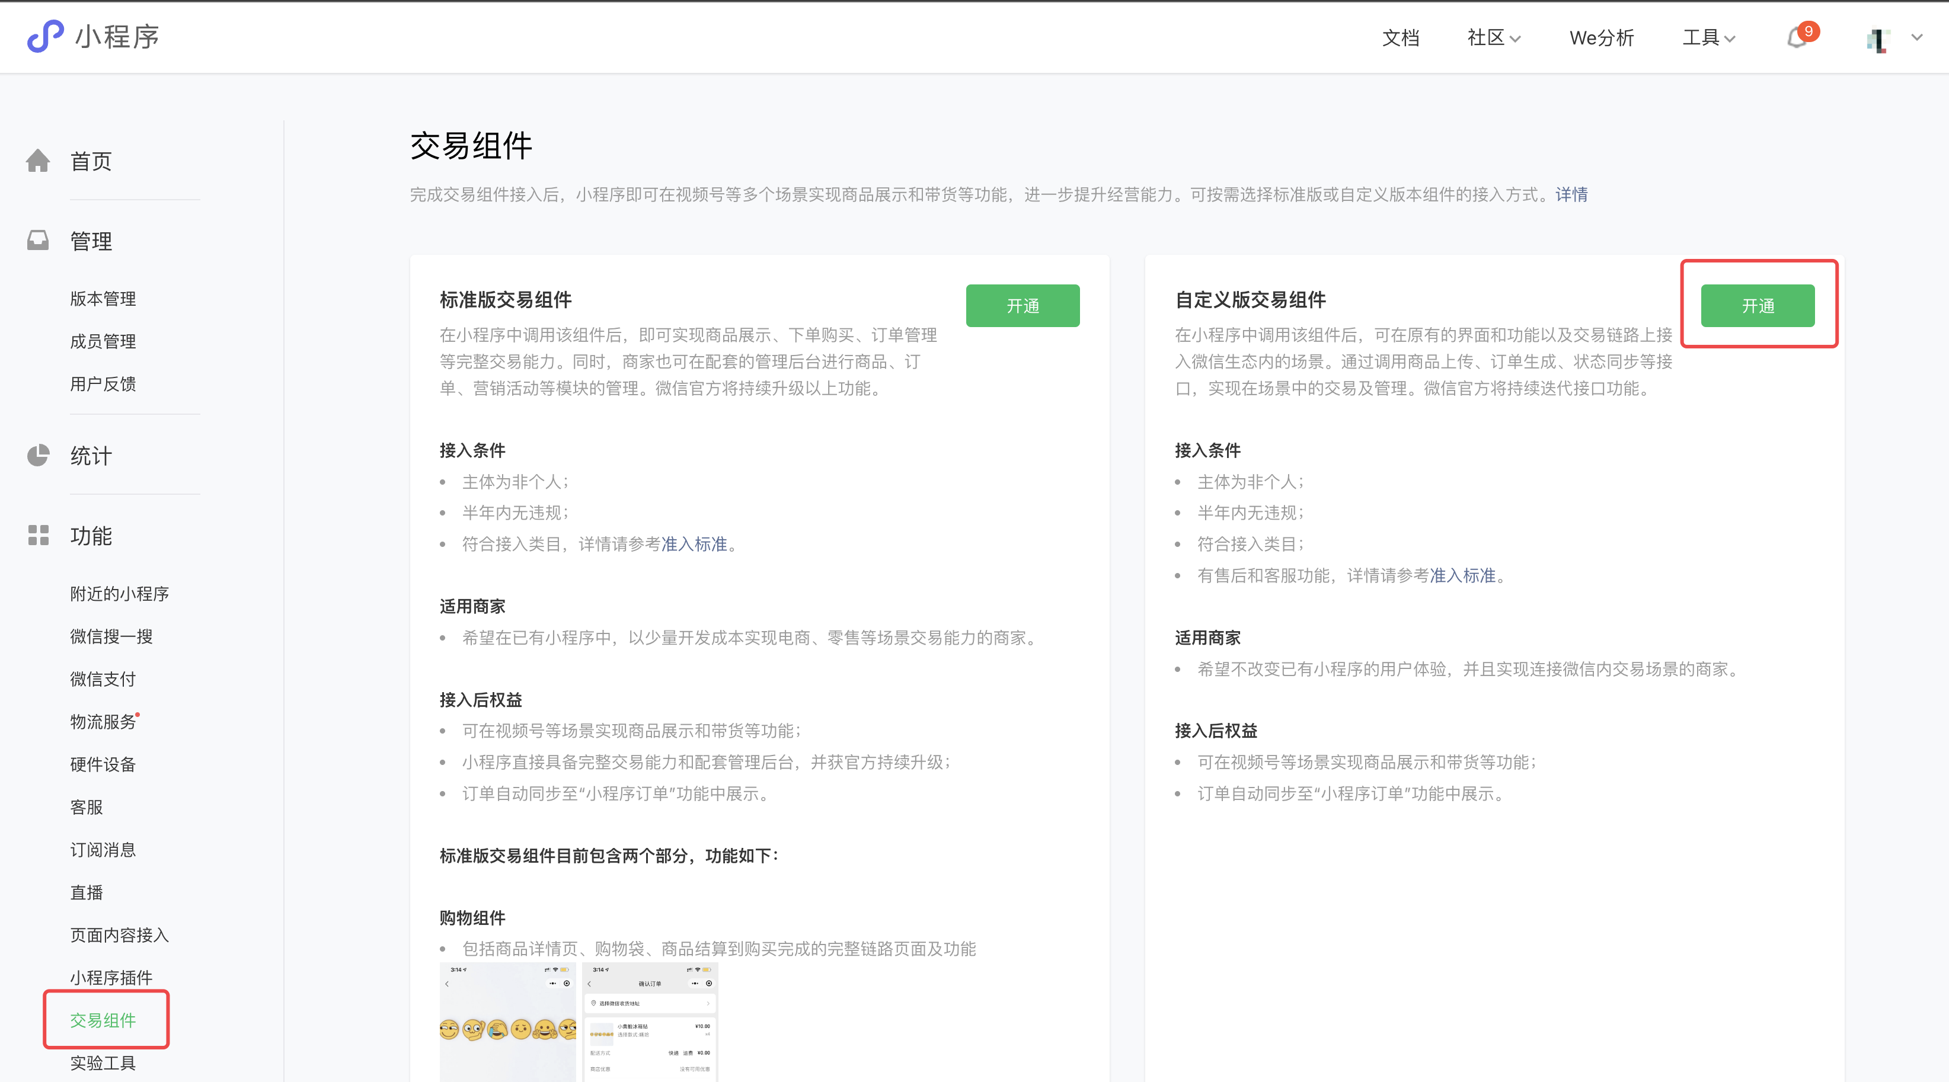1949x1082 pixels.
Task: Open the notification bell icon
Action: pos(1797,38)
